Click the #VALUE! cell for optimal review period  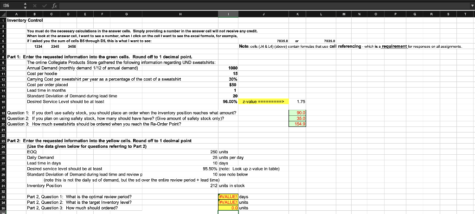228,197
